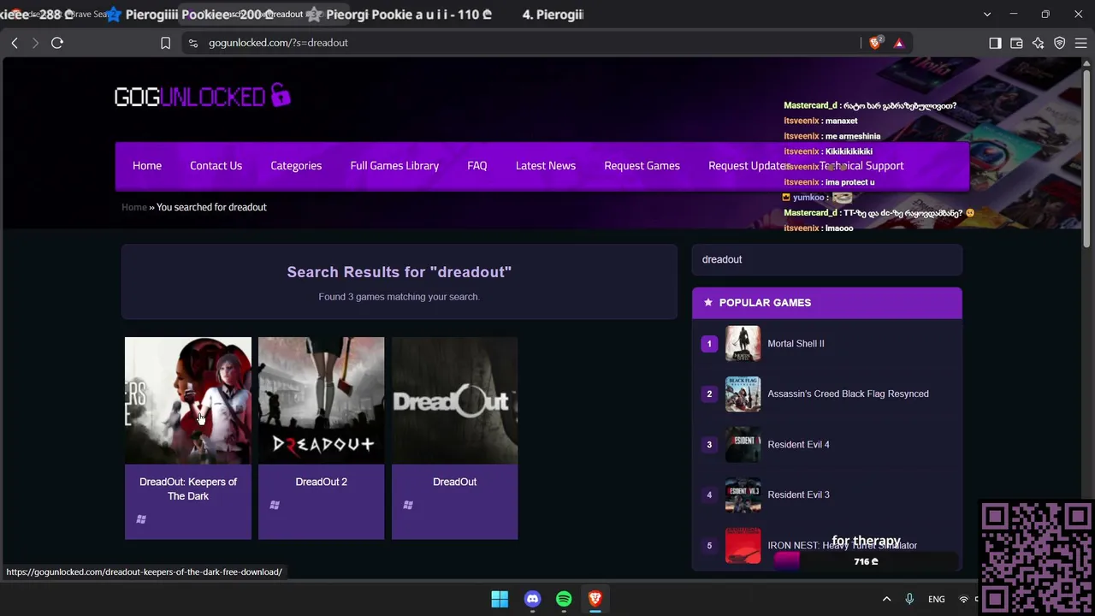Open Latest News menu item
Image resolution: width=1095 pixels, height=616 pixels.
coord(546,166)
